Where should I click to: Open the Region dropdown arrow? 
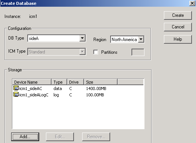[141, 39]
